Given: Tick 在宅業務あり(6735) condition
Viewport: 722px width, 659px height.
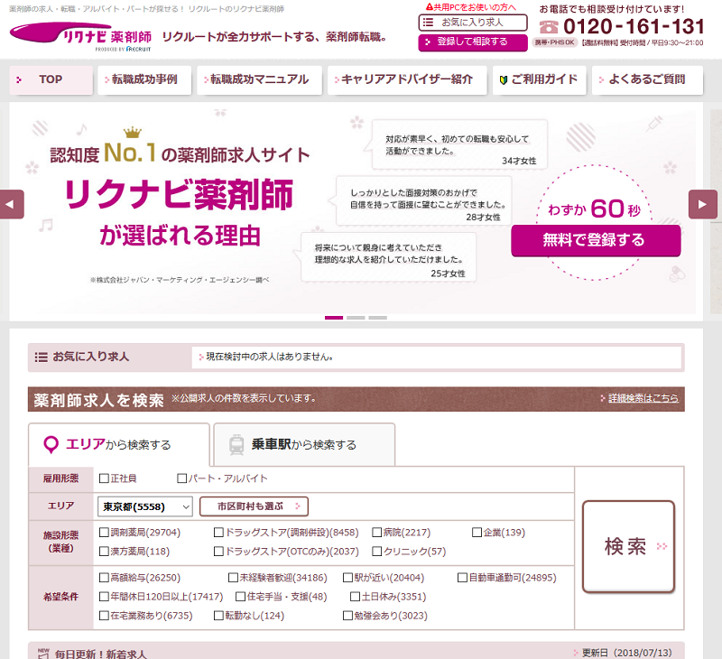Looking at the screenshot, I should 104,616.
